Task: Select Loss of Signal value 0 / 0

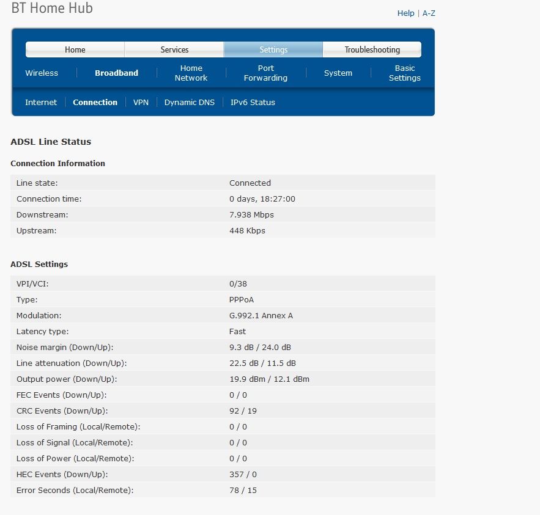Action: [238, 442]
